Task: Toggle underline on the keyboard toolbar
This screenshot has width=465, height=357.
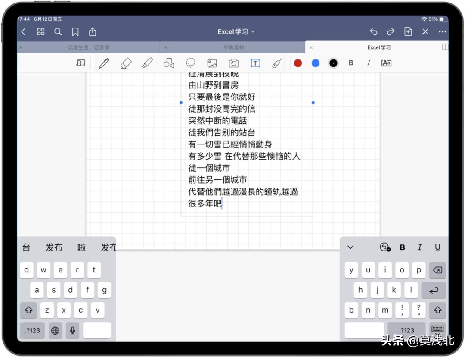Action: [437, 247]
